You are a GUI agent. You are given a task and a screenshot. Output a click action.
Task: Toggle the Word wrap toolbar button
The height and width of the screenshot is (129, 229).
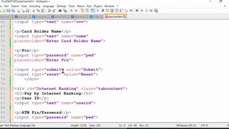pyautogui.click(x=93, y=11)
